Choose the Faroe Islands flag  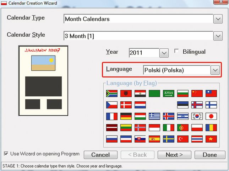197,105
